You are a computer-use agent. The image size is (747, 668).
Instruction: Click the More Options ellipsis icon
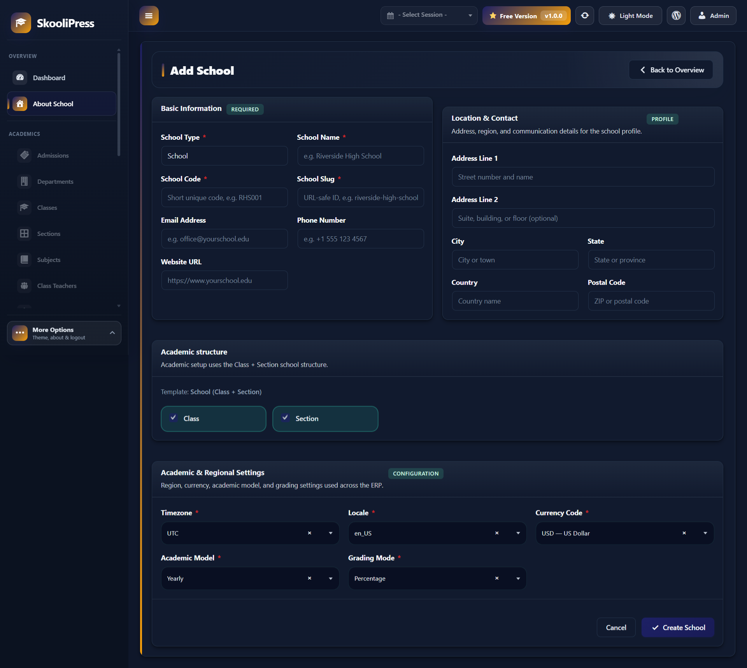[20, 333]
